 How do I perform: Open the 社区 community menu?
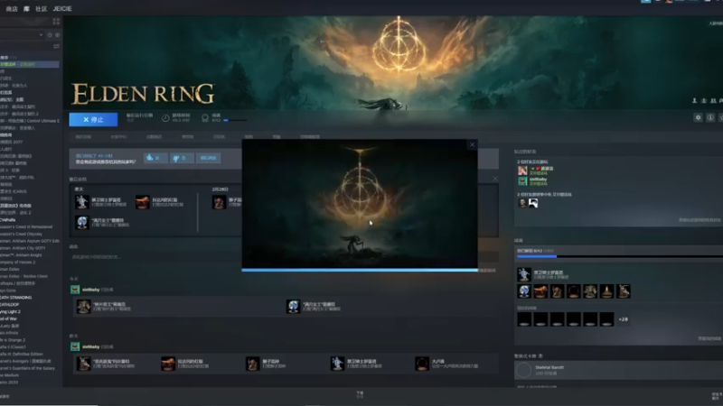tap(41, 9)
